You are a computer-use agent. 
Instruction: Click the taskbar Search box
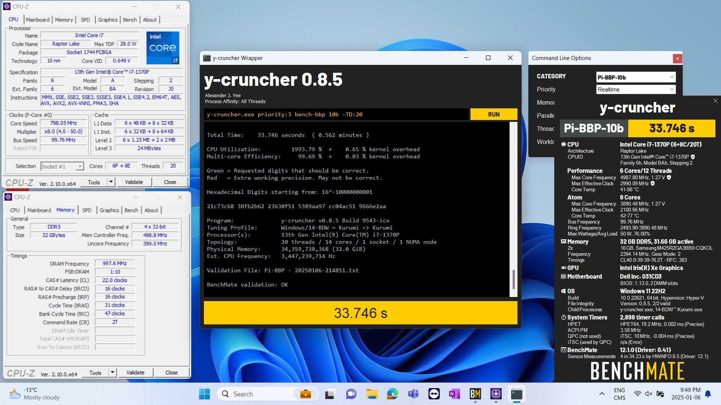[267, 394]
